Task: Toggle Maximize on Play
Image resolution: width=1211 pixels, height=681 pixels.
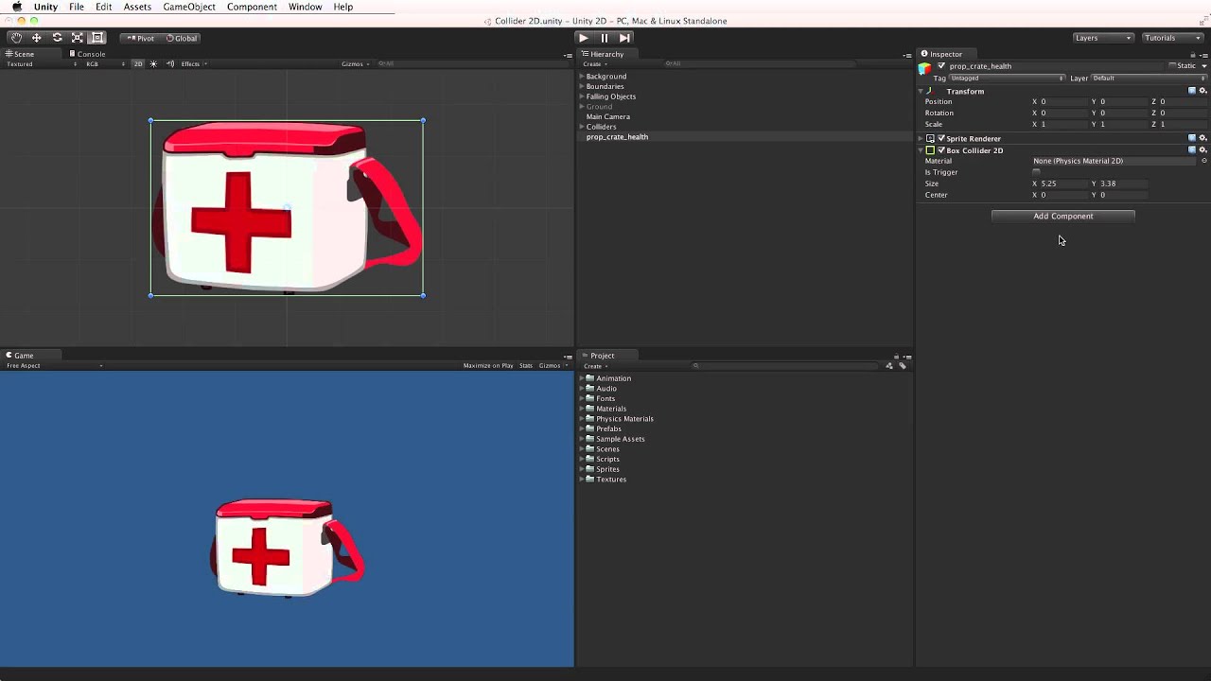Action: pyautogui.click(x=488, y=366)
